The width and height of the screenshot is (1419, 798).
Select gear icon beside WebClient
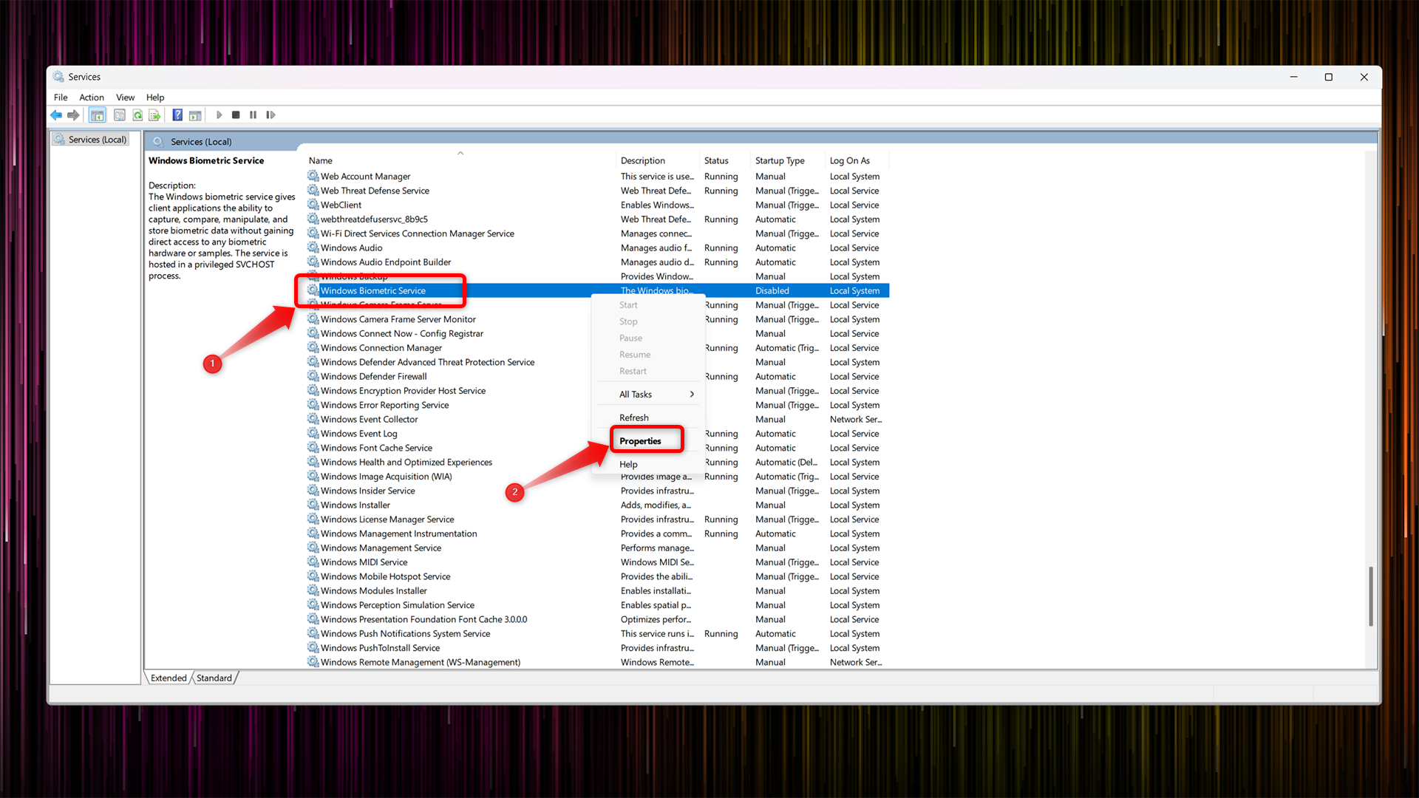pos(313,205)
